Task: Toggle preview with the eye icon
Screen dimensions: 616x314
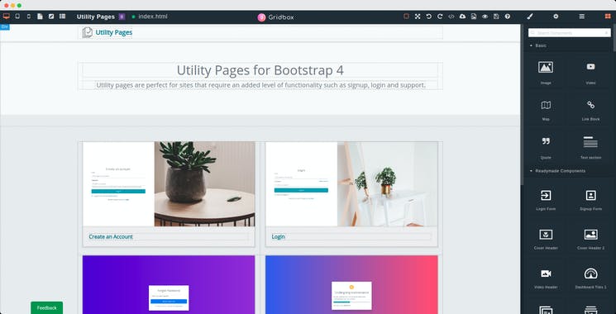Action: [x=485, y=17]
